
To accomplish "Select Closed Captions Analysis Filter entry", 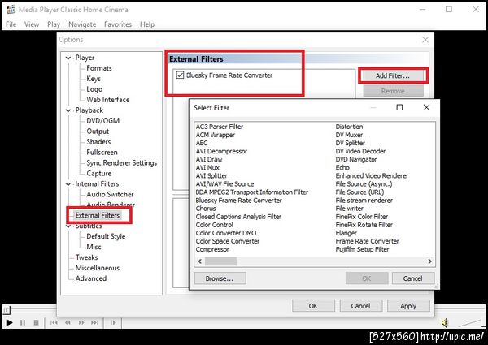I will (238, 217).
